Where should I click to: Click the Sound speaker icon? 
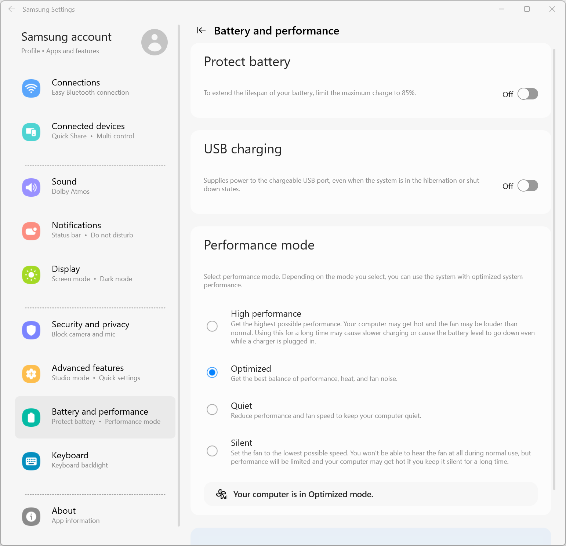coord(31,188)
